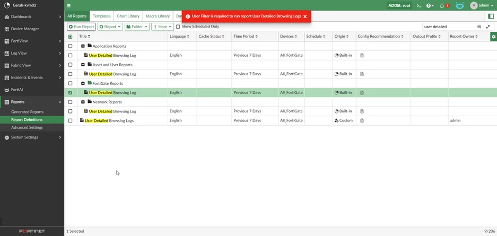
Task: Open the CLI console icon
Action: tap(419, 5)
